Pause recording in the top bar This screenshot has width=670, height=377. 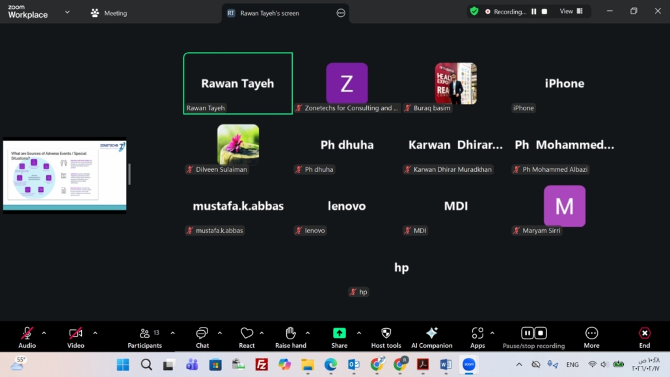pos(533,12)
